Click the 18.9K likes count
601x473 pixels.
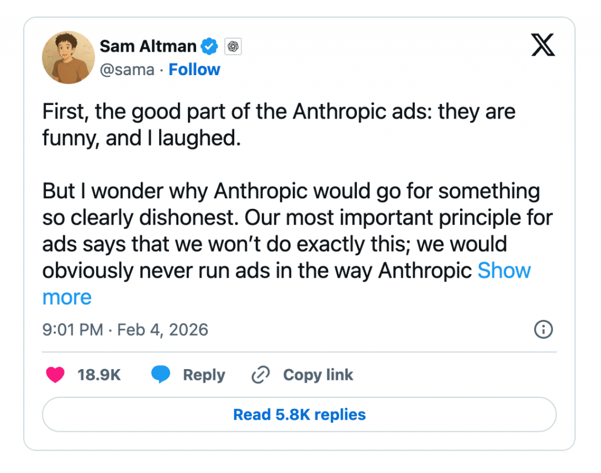99,375
